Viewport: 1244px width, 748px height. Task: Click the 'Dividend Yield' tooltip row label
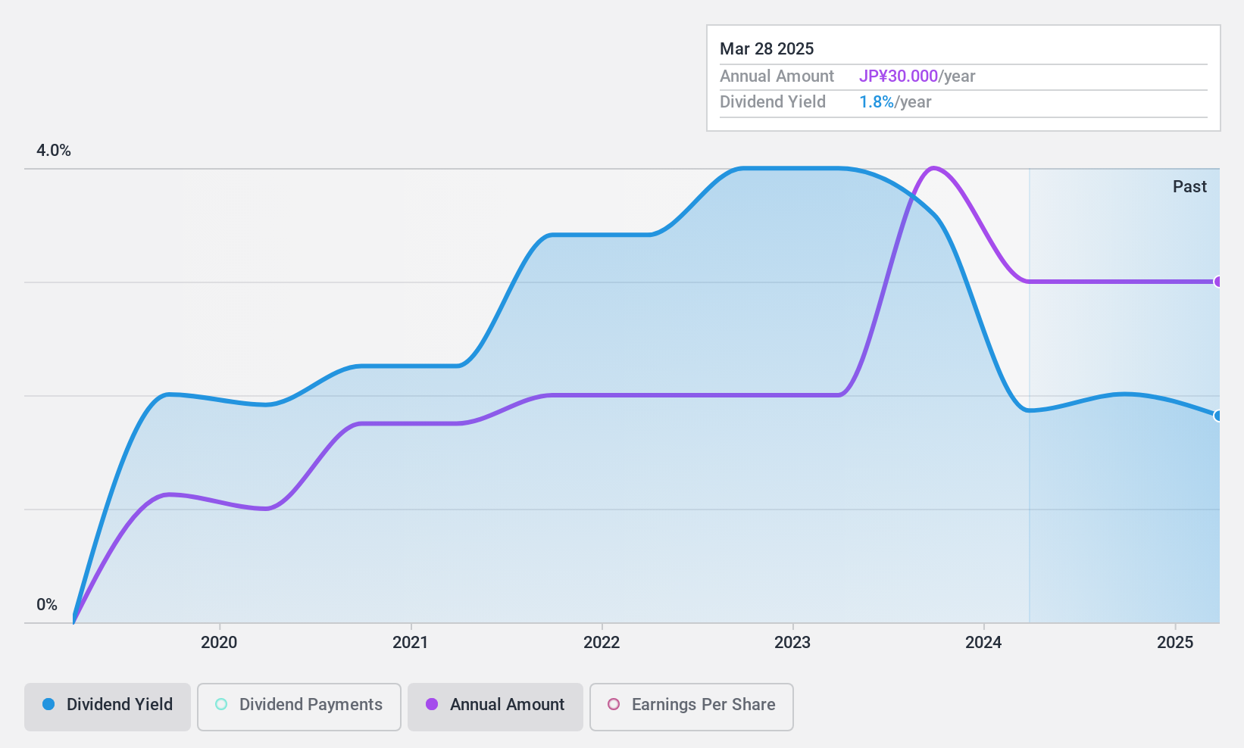773,102
